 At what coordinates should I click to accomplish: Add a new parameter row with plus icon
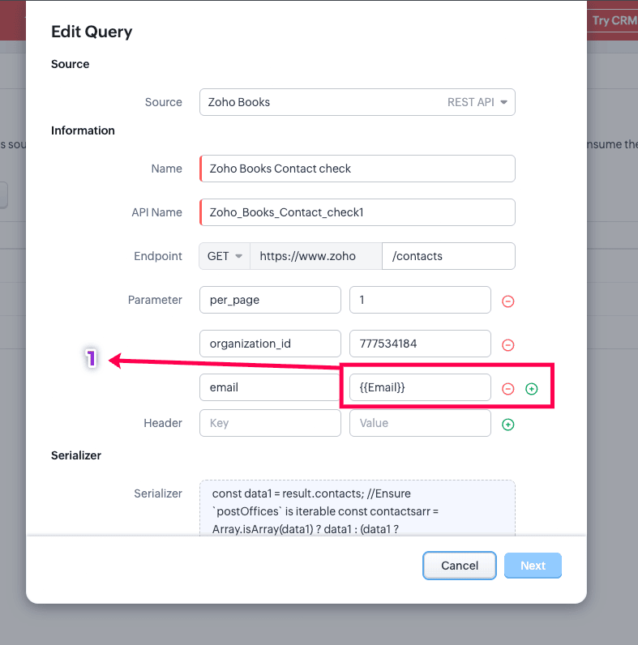coord(531,389)
